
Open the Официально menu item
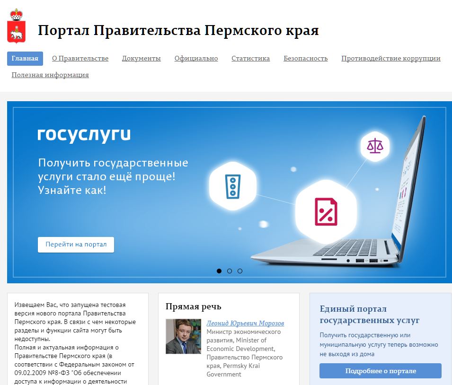pyautogui.click(x=196, y=59)
